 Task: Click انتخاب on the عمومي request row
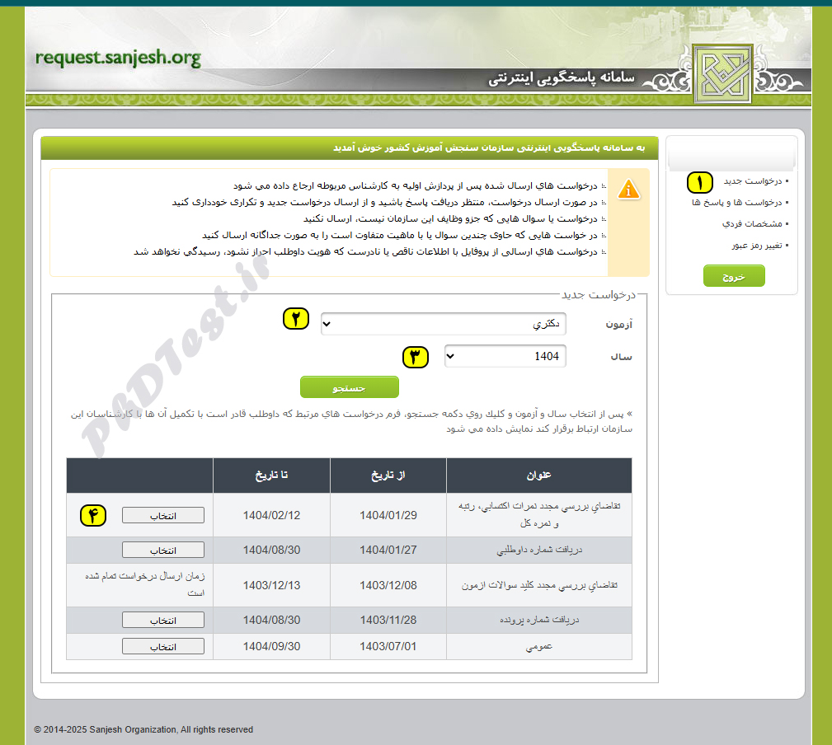coord(162,645)
